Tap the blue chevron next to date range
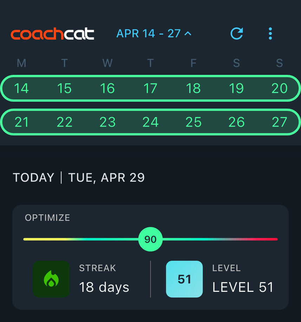 (188, 34)
